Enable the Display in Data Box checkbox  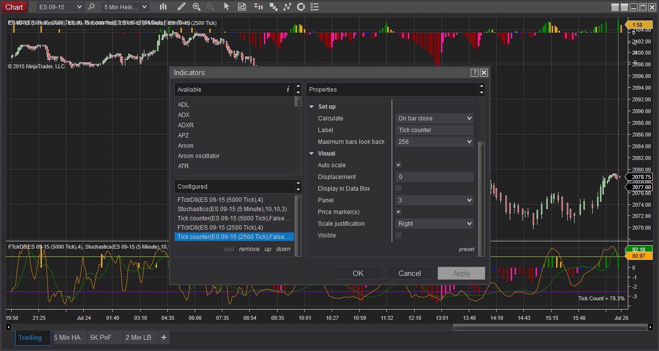click(399, 189)
